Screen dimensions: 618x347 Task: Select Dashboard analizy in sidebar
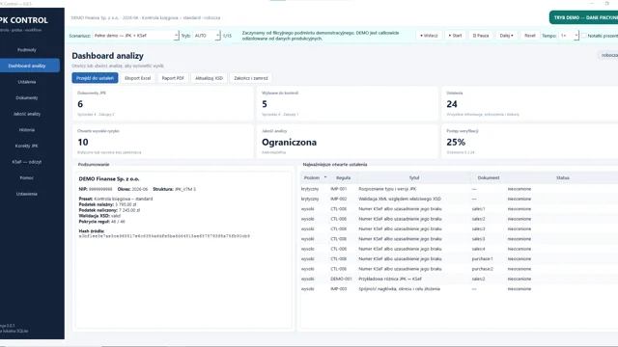click(27, 66)
